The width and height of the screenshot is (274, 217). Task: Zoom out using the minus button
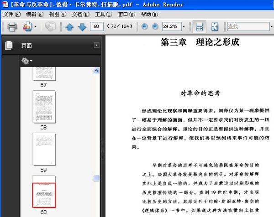pos(145,27)
